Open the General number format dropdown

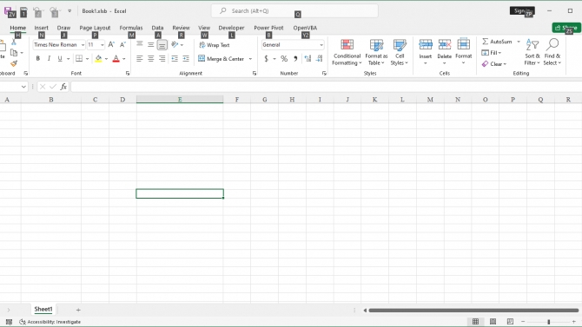point(321,45)
